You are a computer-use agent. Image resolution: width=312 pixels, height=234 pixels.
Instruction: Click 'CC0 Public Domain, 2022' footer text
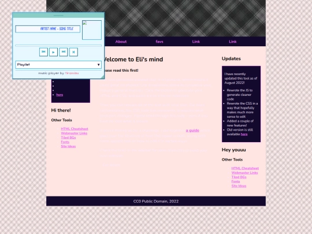156,202
